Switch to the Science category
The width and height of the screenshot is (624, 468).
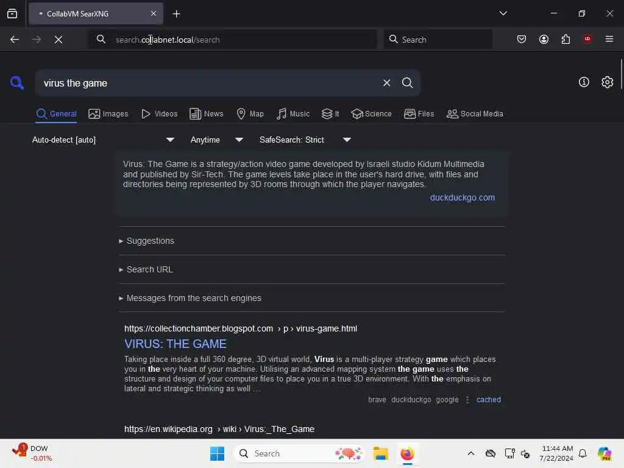click(371, 114)
